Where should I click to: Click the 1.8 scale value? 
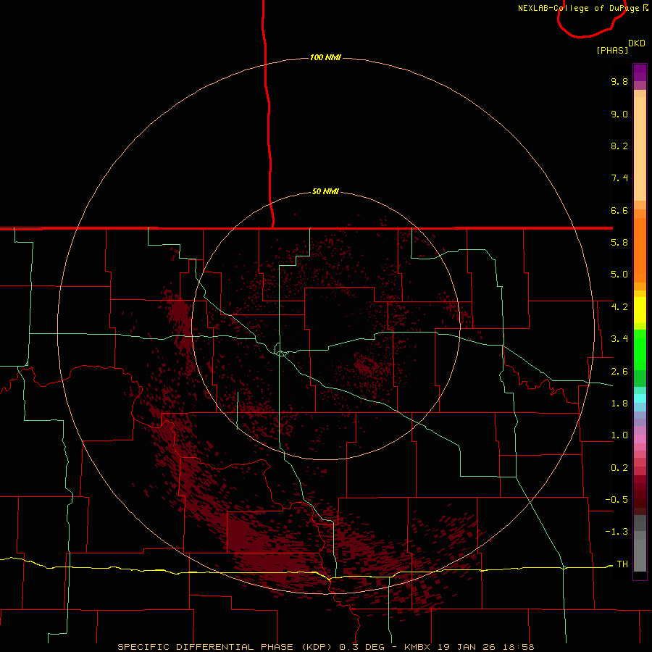click(619, 404)
